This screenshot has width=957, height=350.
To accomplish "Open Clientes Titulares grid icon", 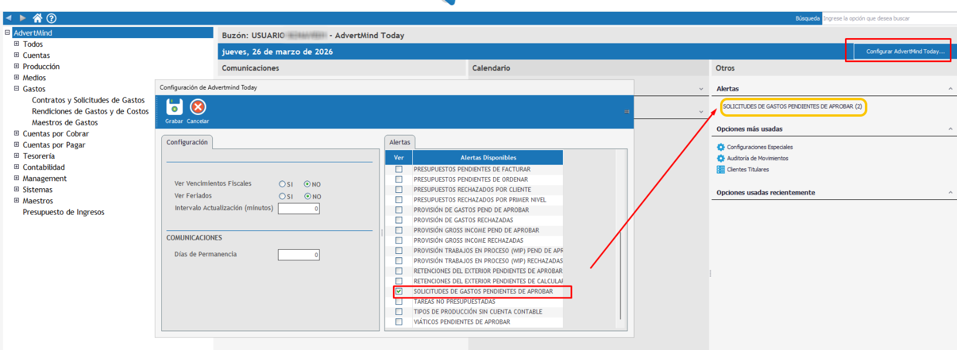I will [721, 169].
